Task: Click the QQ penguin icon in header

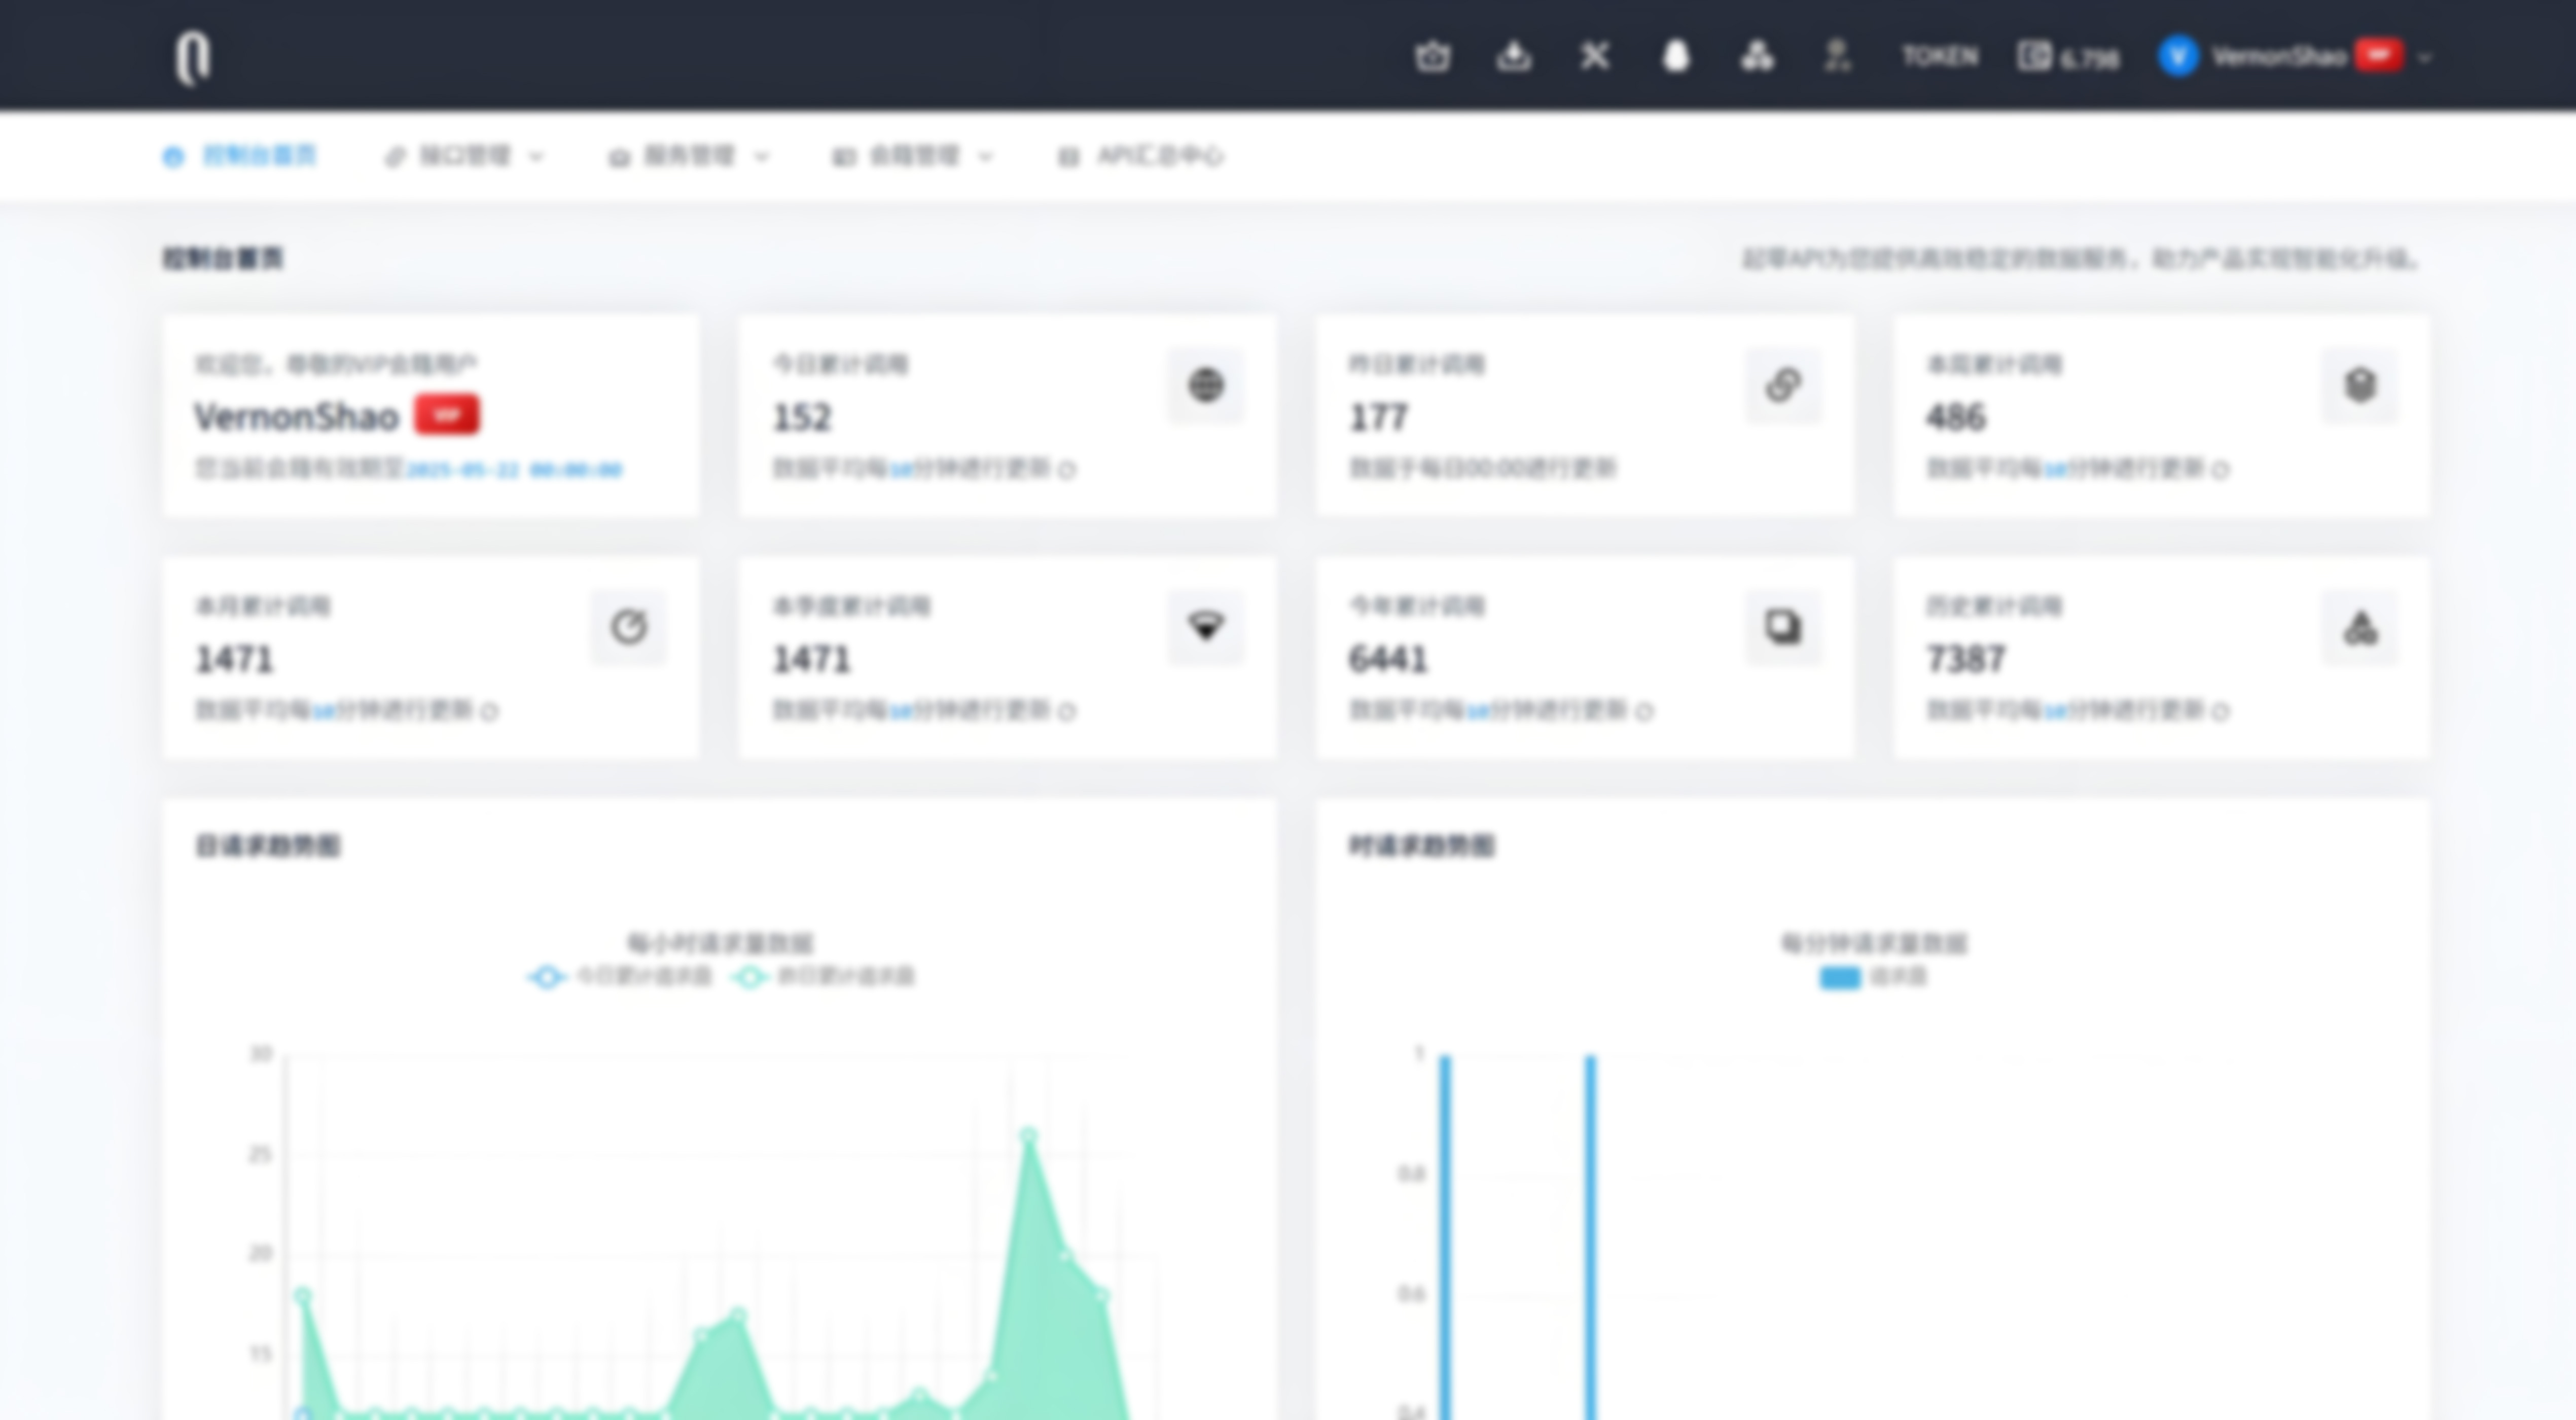Action: tap(1676, 56)
